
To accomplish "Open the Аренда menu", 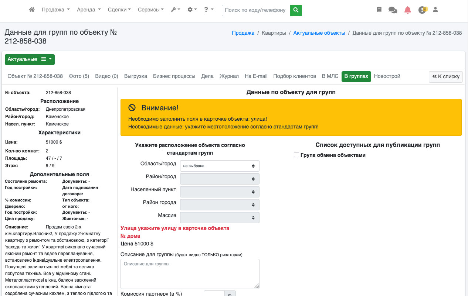I will [x=89, y=10].
